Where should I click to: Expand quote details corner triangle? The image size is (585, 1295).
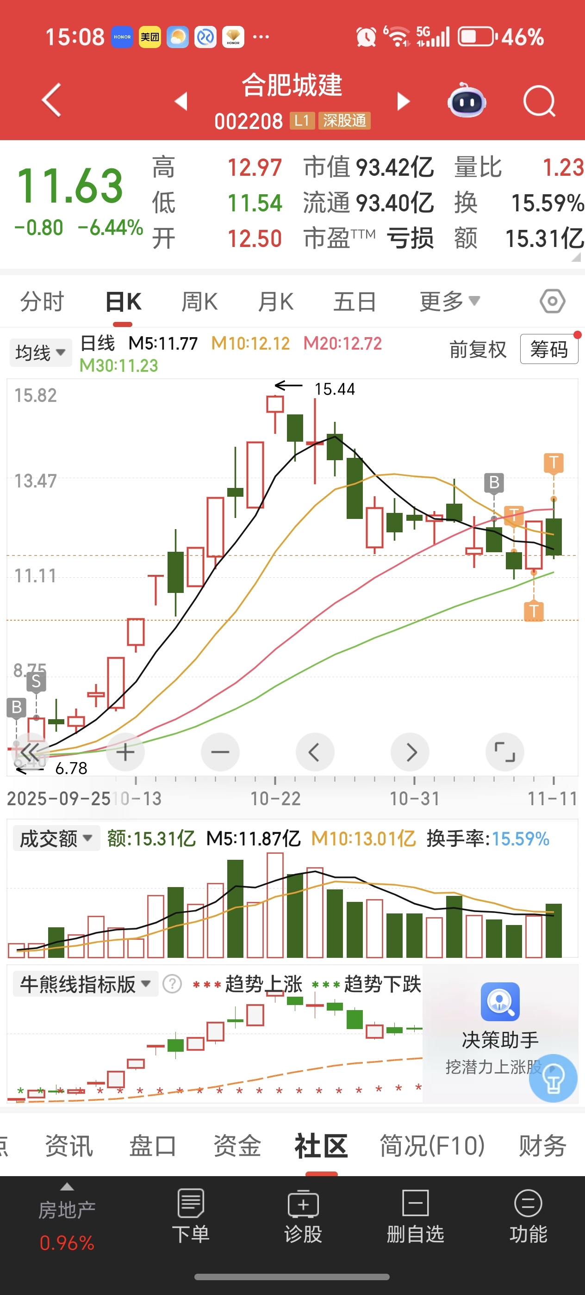[x=577, y=257]
